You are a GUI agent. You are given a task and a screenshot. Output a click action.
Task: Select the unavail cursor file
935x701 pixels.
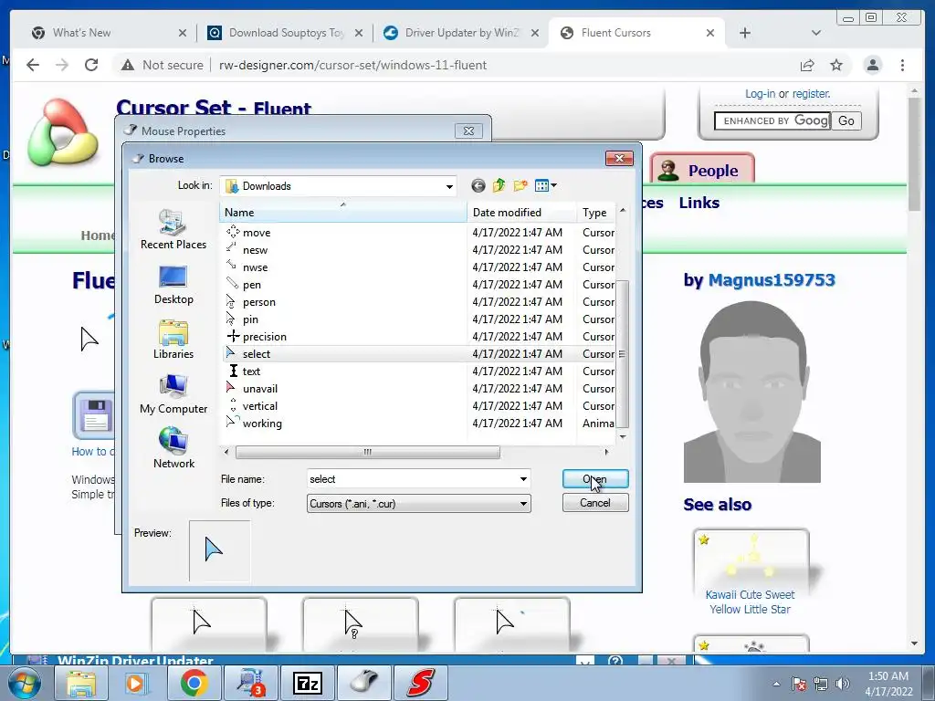tap(259, 388)
